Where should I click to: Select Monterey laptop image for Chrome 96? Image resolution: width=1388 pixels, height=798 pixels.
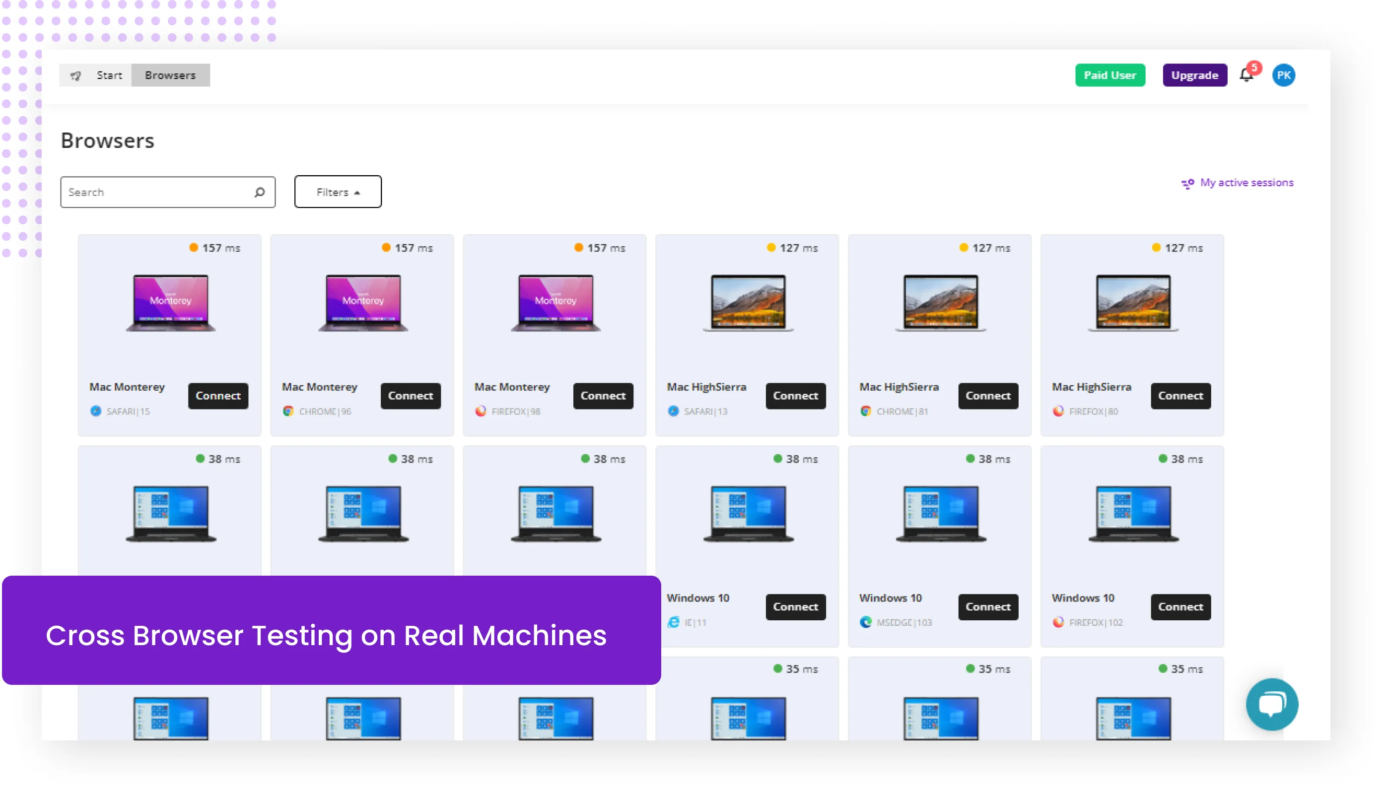[363, 303]
